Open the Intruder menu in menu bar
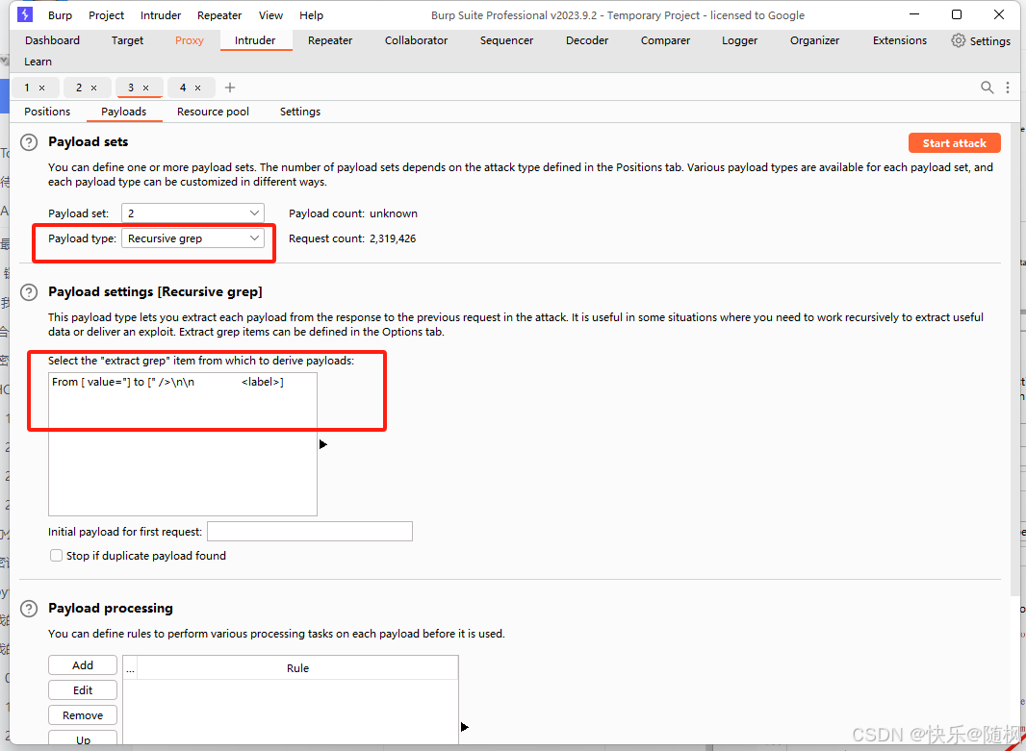Screen dimensions: 1026x751 pos(161,15)
